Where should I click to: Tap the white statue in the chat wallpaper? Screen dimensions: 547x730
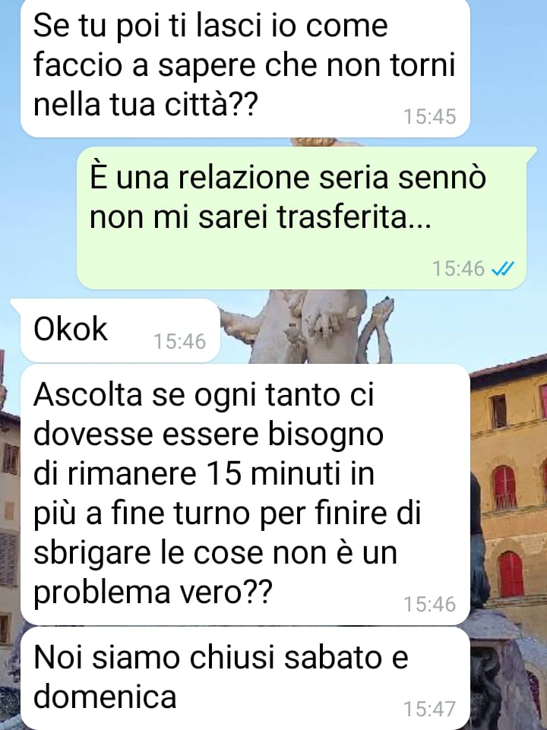[x=307, y=326]
